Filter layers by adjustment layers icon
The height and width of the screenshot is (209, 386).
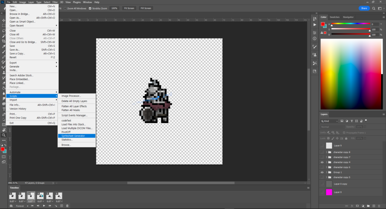tap(347, 121)
